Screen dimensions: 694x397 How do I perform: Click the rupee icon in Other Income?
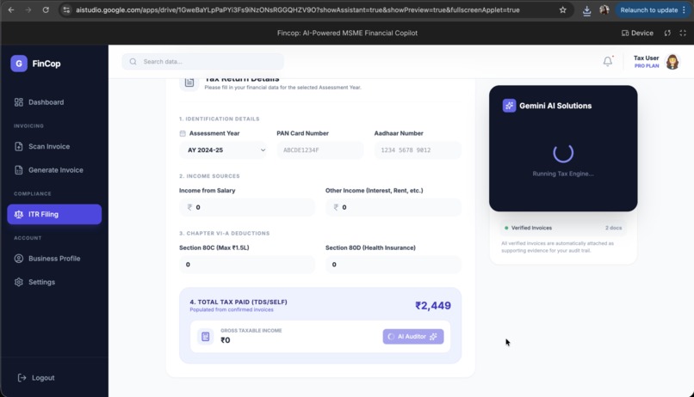[x=336, y=207]
